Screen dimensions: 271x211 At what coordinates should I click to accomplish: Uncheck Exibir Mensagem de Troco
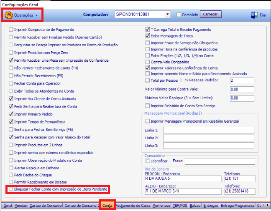148,36
